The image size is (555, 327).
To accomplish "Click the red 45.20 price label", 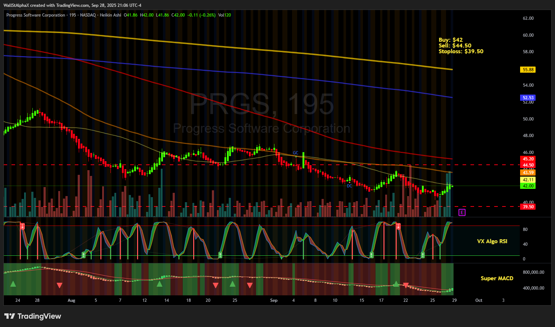I will coord(528,159).
